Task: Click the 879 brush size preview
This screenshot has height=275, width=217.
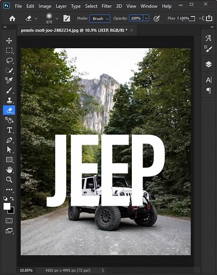Action: [49, 18]
